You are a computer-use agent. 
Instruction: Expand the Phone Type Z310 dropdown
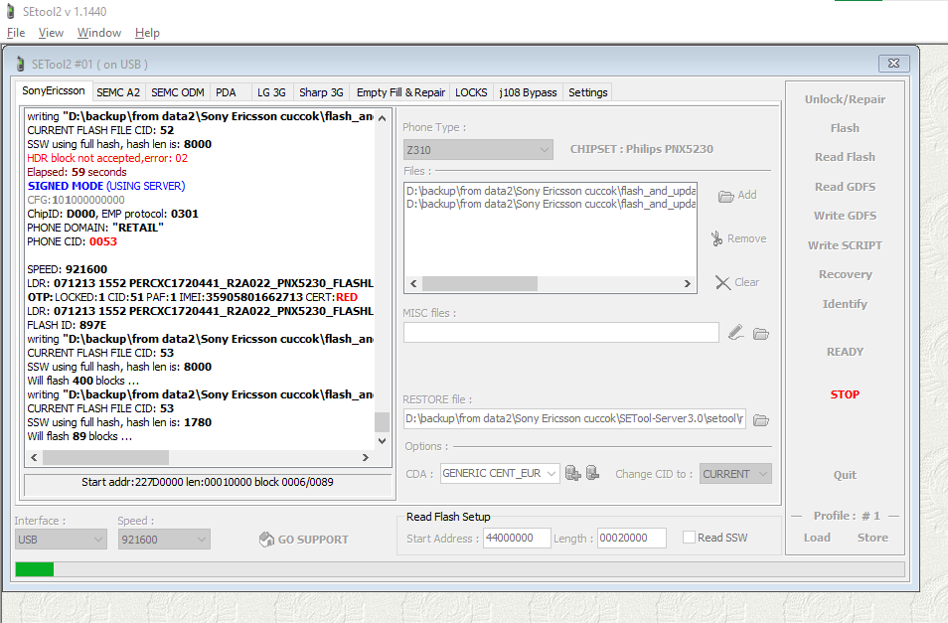[544, 149]
